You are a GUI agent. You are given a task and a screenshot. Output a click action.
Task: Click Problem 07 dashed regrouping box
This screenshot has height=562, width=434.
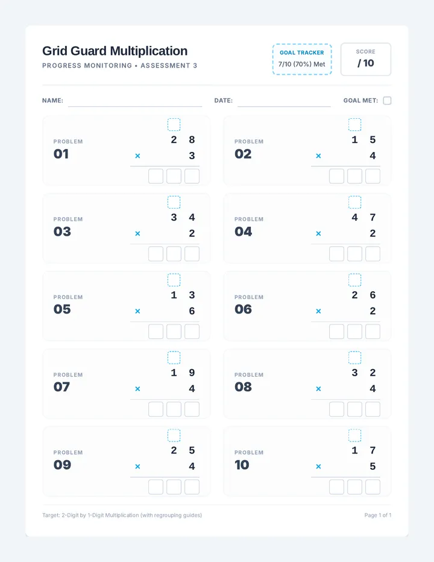tap(174, 358)
